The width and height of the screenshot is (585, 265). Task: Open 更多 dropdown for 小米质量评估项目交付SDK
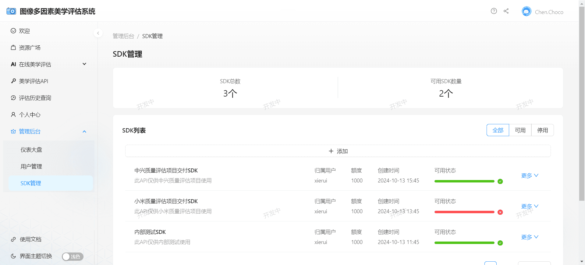530,206
